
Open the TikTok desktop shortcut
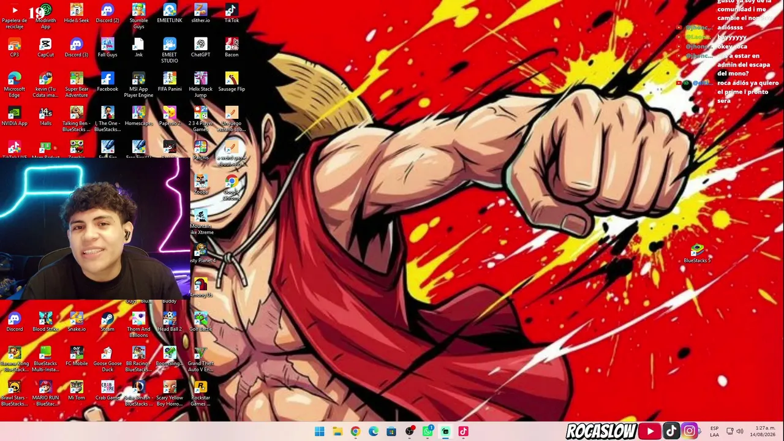pos(232,13)
